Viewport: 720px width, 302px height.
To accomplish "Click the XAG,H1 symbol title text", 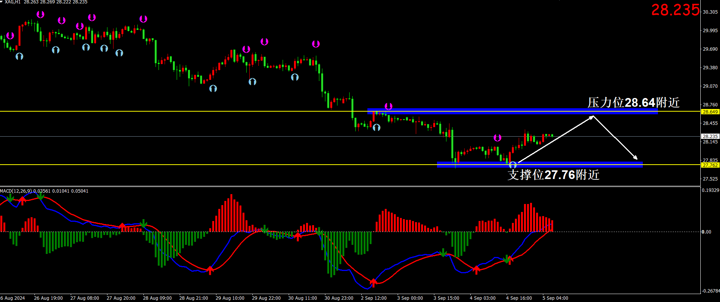I will click(x=13, y=2).
